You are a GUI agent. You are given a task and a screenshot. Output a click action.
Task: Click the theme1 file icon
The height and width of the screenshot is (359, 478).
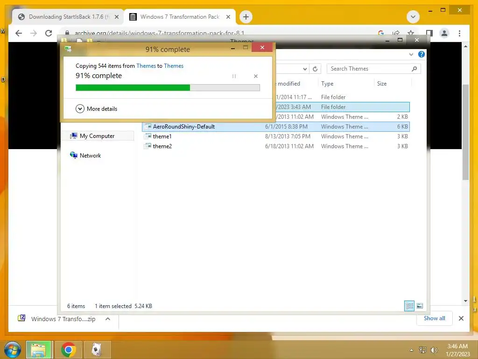148,136
